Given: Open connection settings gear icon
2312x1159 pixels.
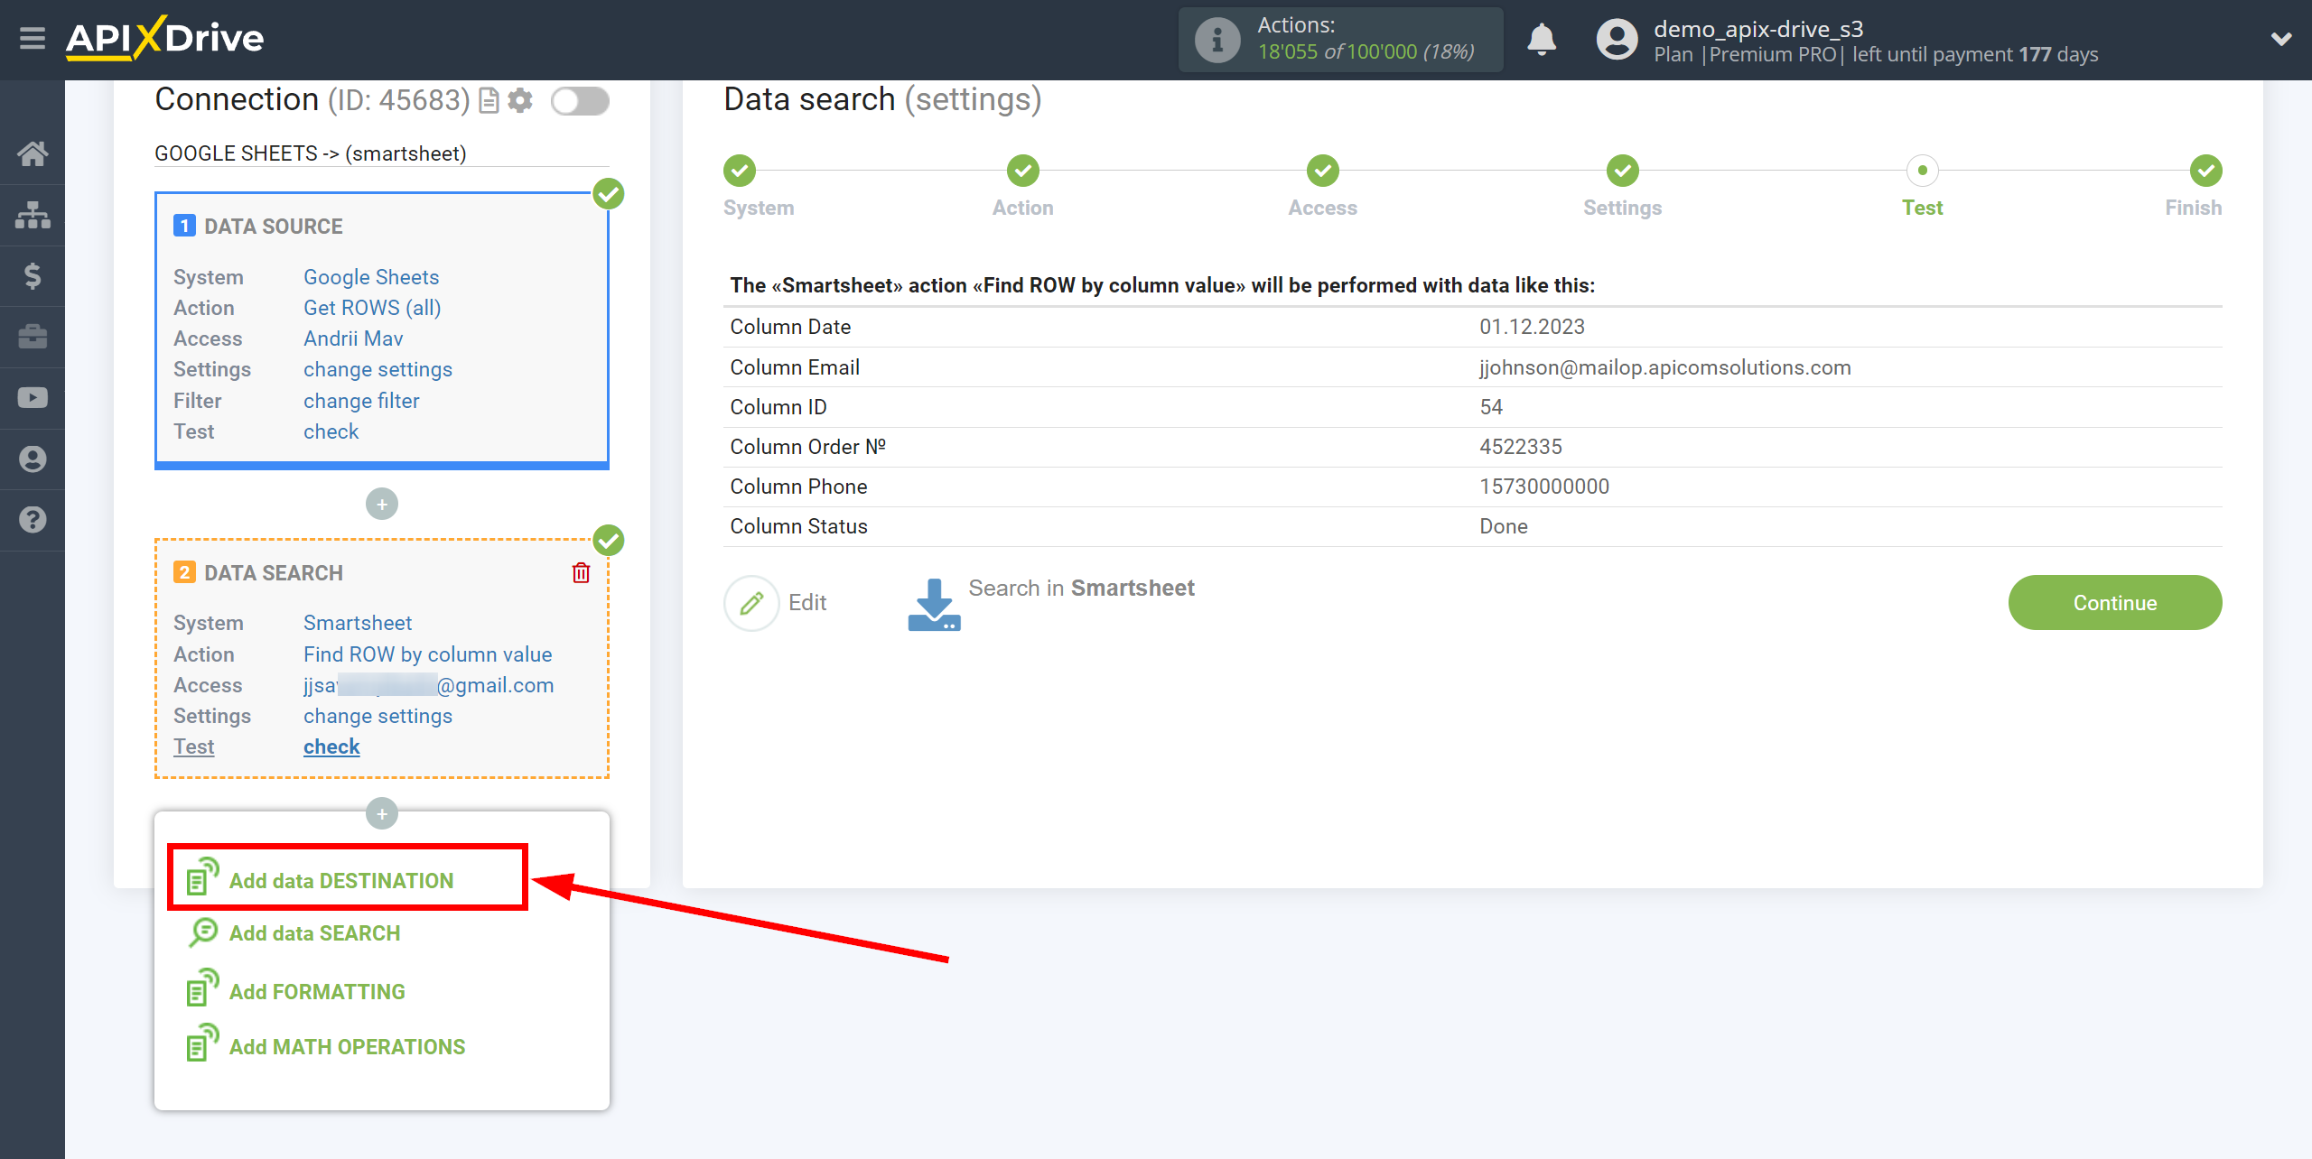Looking at the screenshot, I should coord(520,100).
